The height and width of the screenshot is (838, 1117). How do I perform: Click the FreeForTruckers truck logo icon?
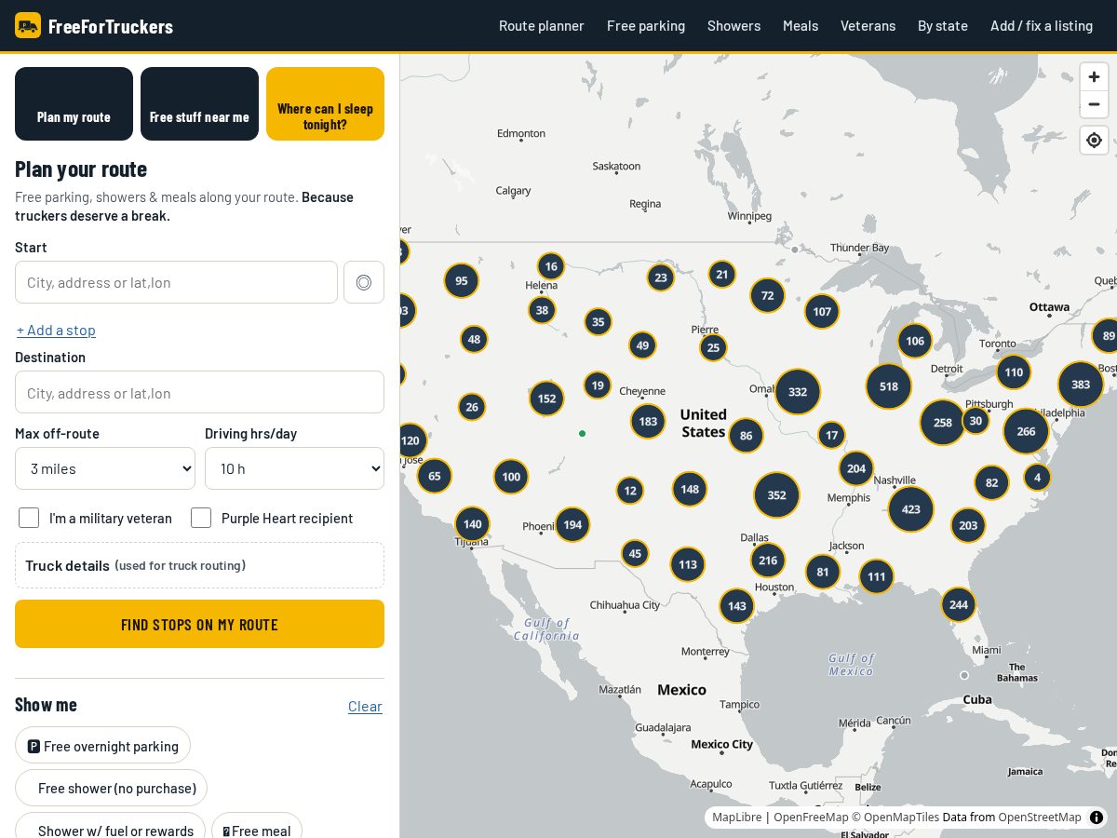tap(28, 25)
